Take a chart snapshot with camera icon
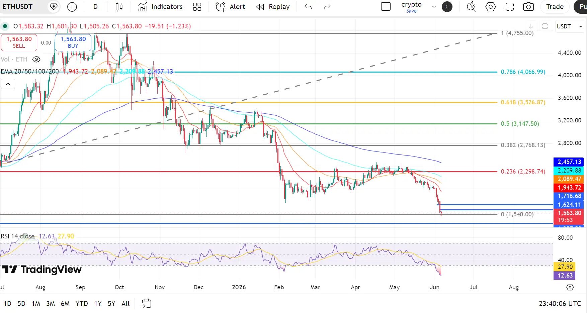The height and width of the screenshot is (313, 587). [x=528, y=7]
